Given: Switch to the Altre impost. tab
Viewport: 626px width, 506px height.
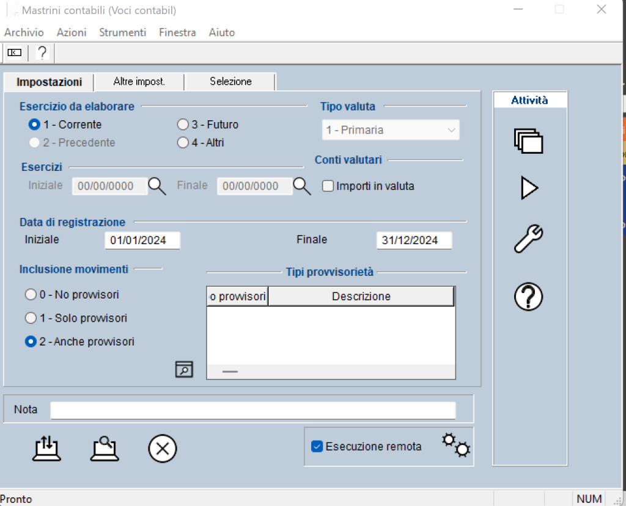Looking at the screenshot, I should [x=139, y=82].
